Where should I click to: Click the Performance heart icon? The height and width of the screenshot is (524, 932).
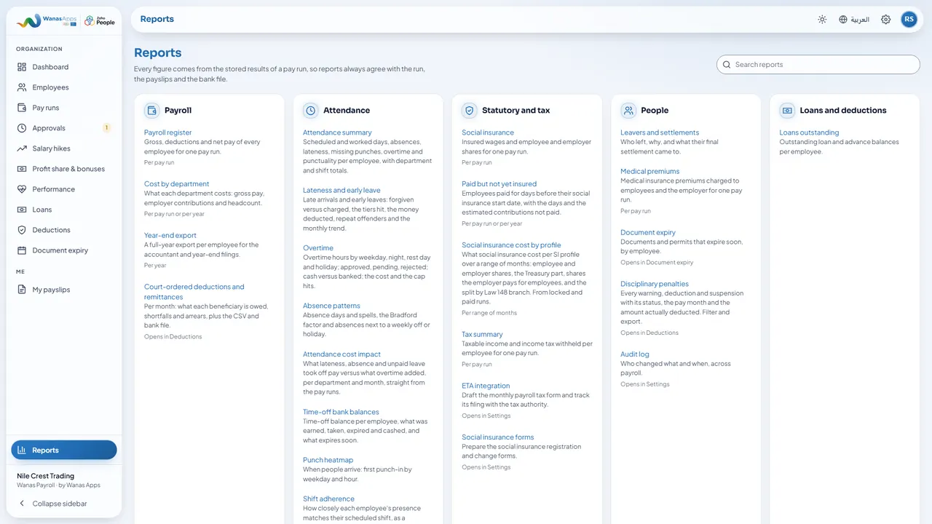[x=22, y=189]
